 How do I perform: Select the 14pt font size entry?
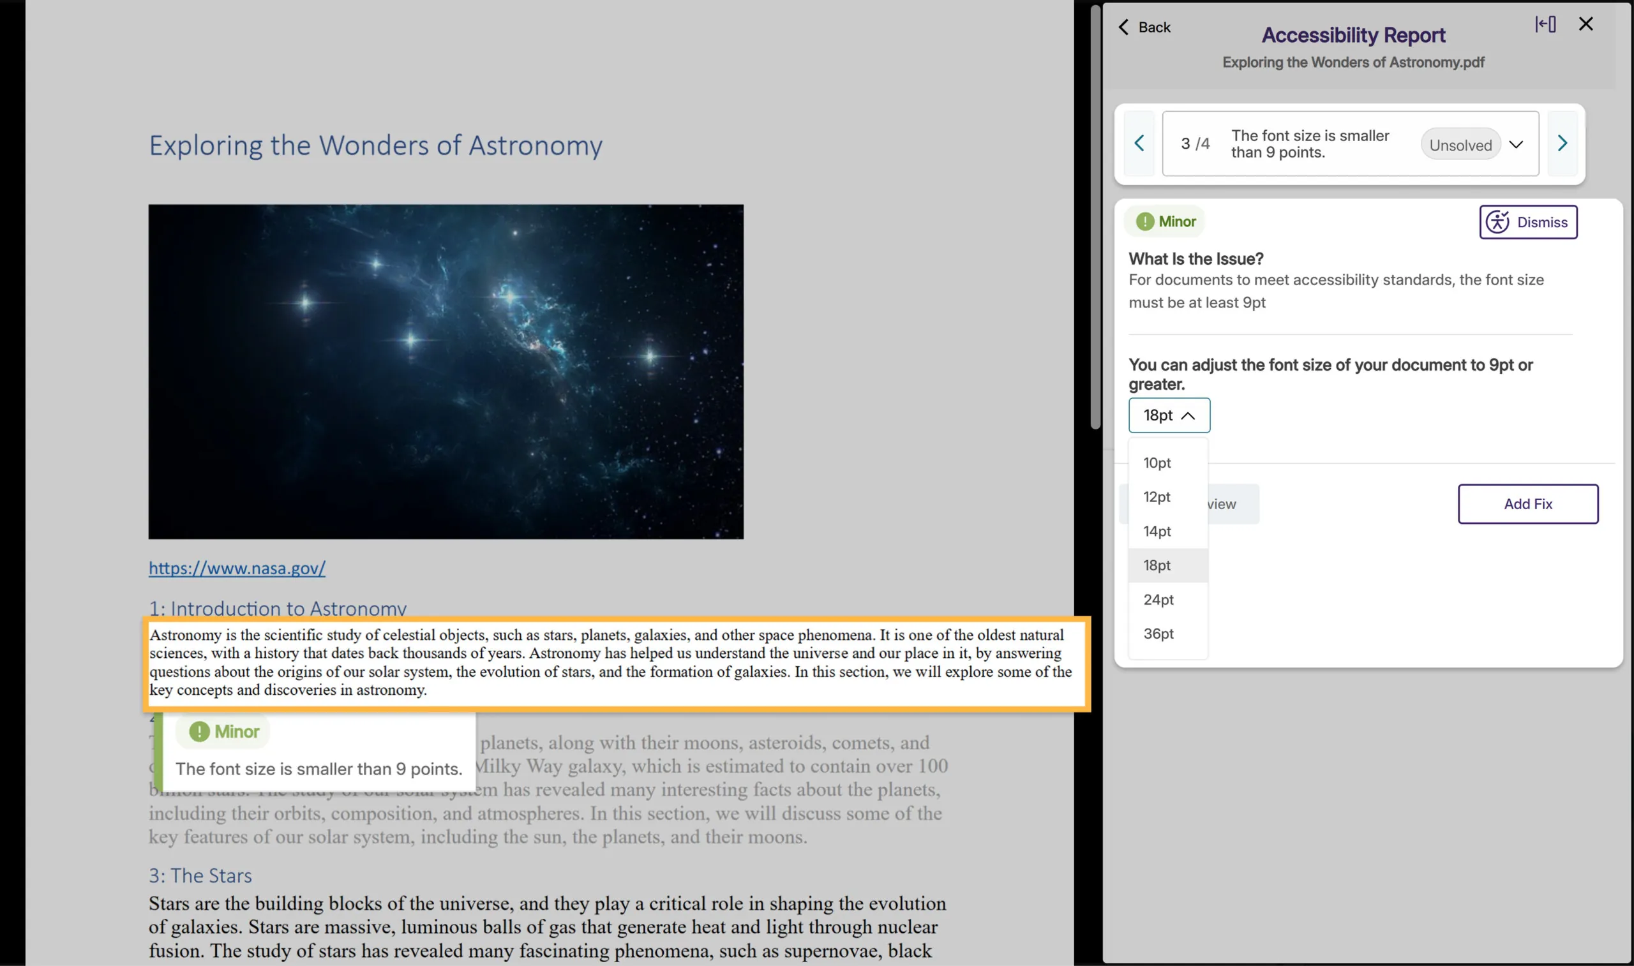point(1157,531)
